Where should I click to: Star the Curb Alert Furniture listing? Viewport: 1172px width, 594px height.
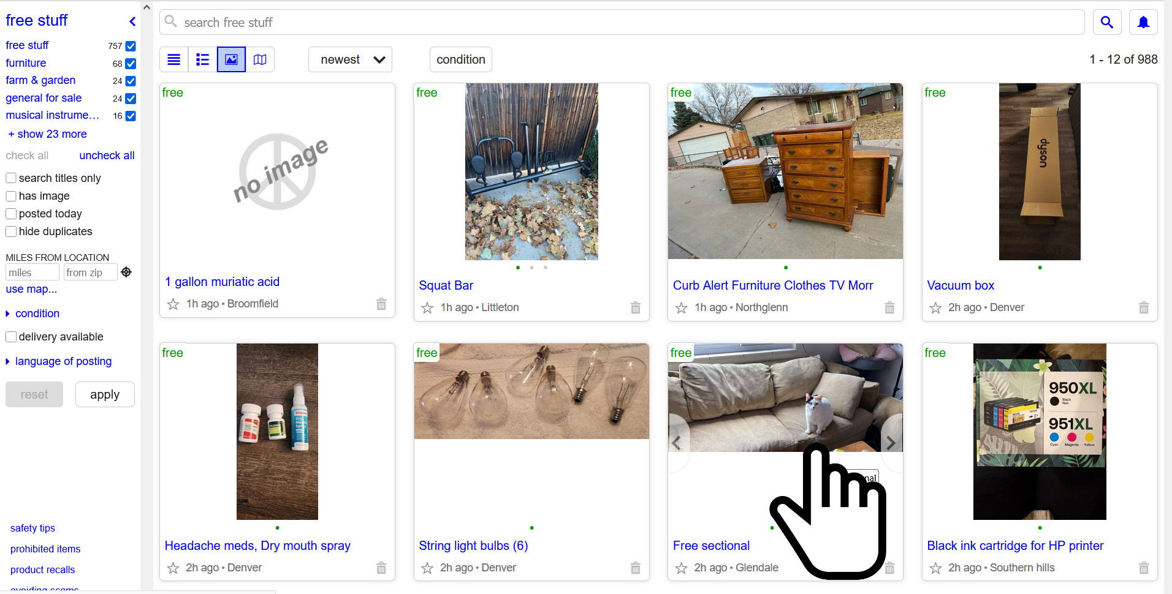pos(682,308)
